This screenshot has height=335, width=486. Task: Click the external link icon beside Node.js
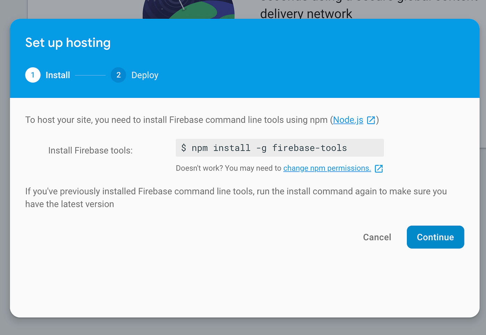tap(371, 120)
